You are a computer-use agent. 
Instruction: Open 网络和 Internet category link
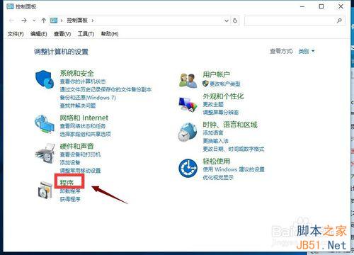[84, 118]
